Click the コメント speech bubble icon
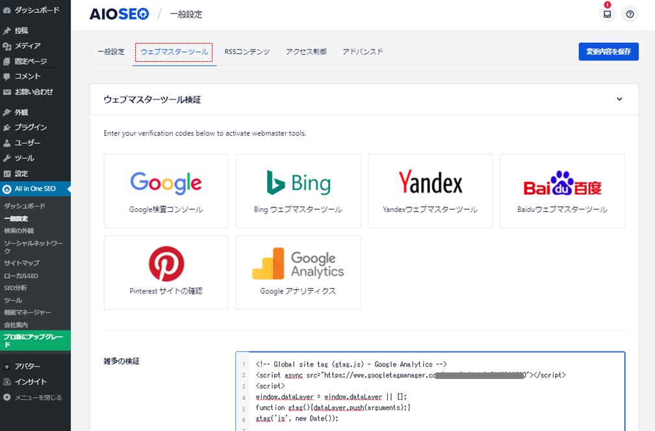655x431 pixels. [x=6, y=77]
